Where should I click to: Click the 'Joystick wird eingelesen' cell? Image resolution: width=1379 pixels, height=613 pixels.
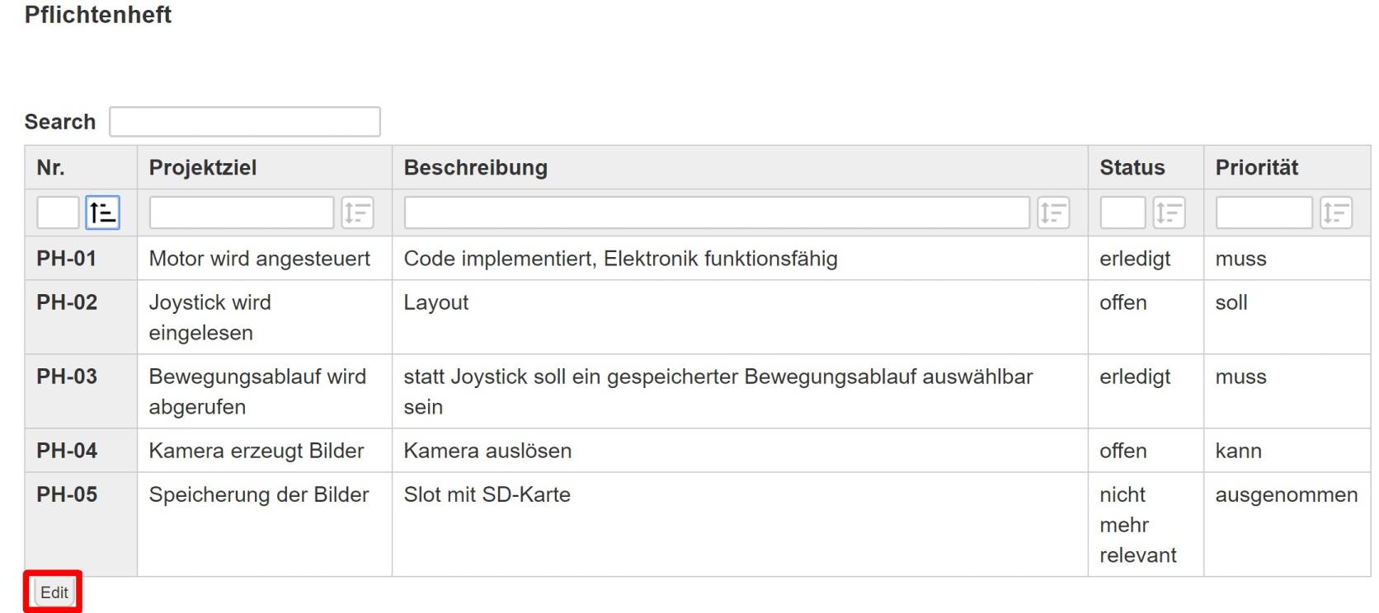click(x=210, y=317)
